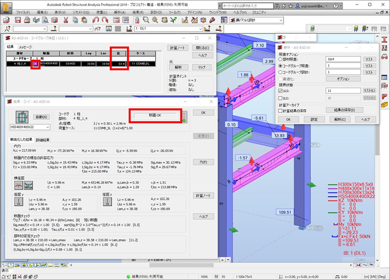Click the Open project folder icon
Screen dimensions: 390x280
tap(6, 20)
